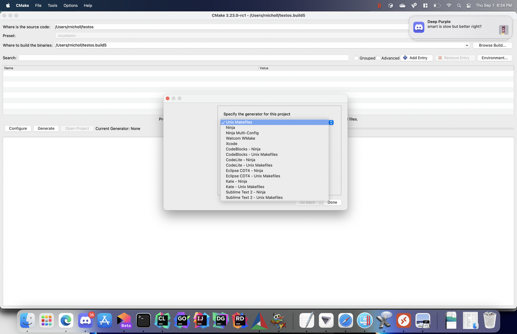Image resolution: width=517 pixels, height=334 pixels.
Task: Click the Search input field
Action: pyautogui.click(x=184, y=58)
